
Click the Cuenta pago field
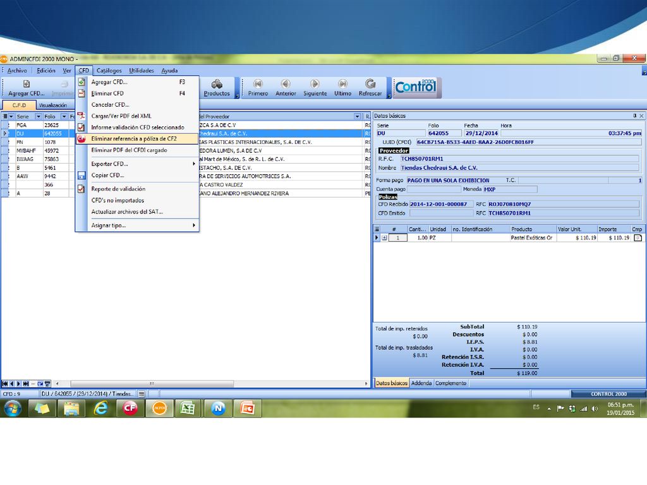pyautogui.click(x=433, y=189)
